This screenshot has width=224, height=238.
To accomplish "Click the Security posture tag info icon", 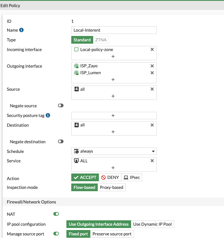I will pos(48,115).
